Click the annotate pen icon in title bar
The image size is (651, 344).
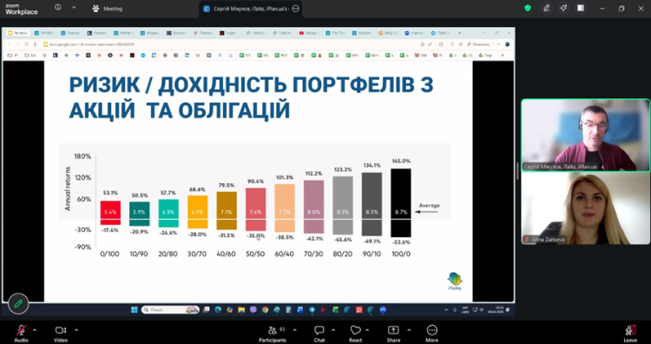[547, 9]
